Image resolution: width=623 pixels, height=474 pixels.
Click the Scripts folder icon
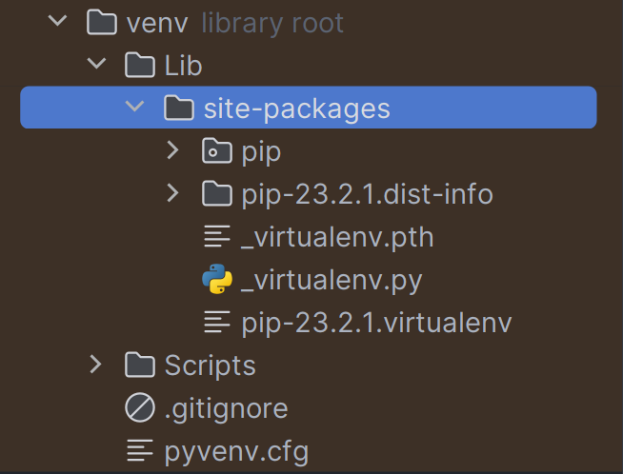(140, 365)
